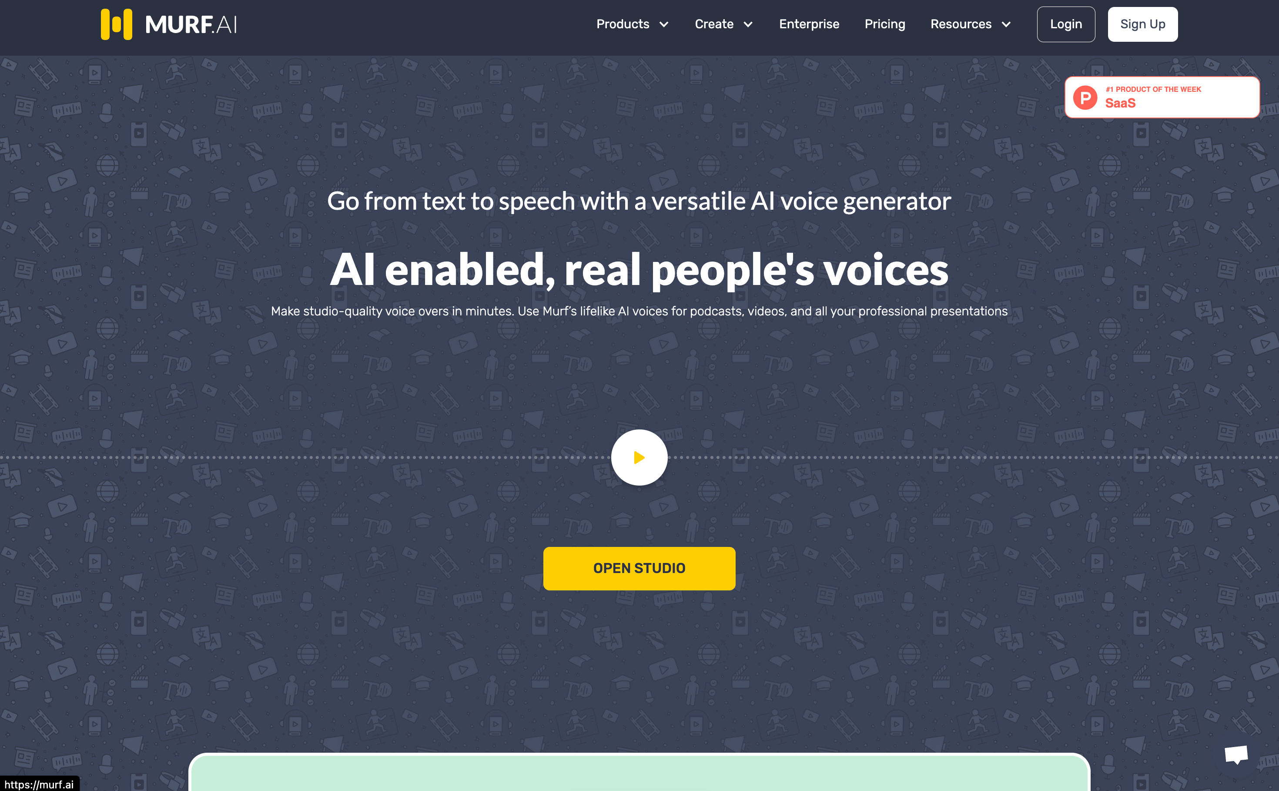
Task: Open Studio via yellow button
Action: (x=639, y=568)
